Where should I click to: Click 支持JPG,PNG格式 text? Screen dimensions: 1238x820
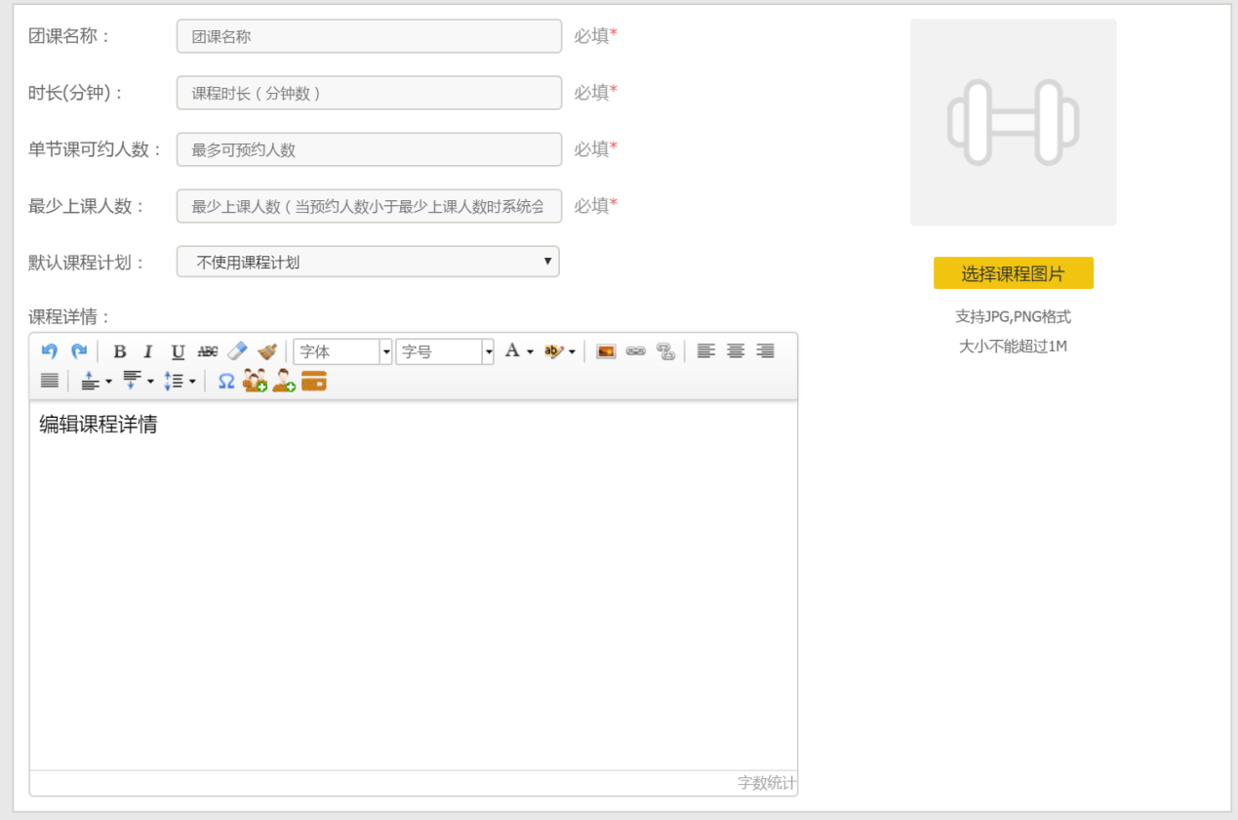pos(1013,317)
